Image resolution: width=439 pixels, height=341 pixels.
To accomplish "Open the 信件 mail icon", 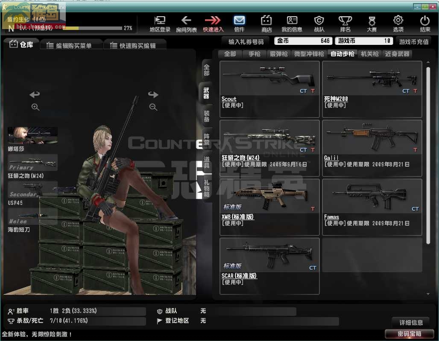I will click(239, 24).
